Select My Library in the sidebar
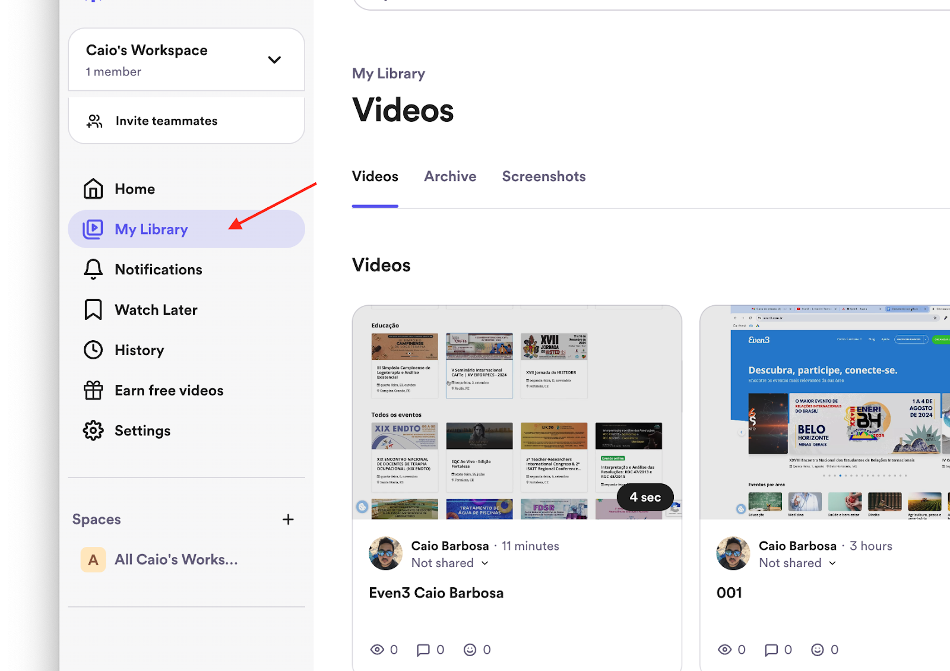950x671 pixels. click(x=186, y=229)
